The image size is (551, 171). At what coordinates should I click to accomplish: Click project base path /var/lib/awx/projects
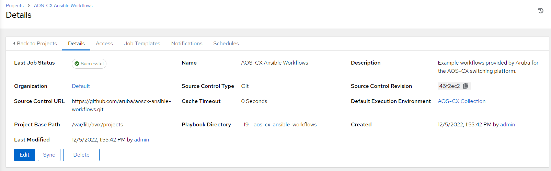97,125
